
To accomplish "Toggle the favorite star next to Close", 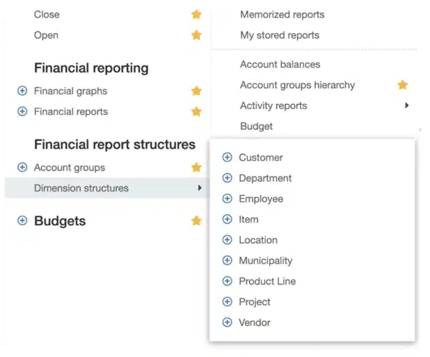I will (196, 15).
